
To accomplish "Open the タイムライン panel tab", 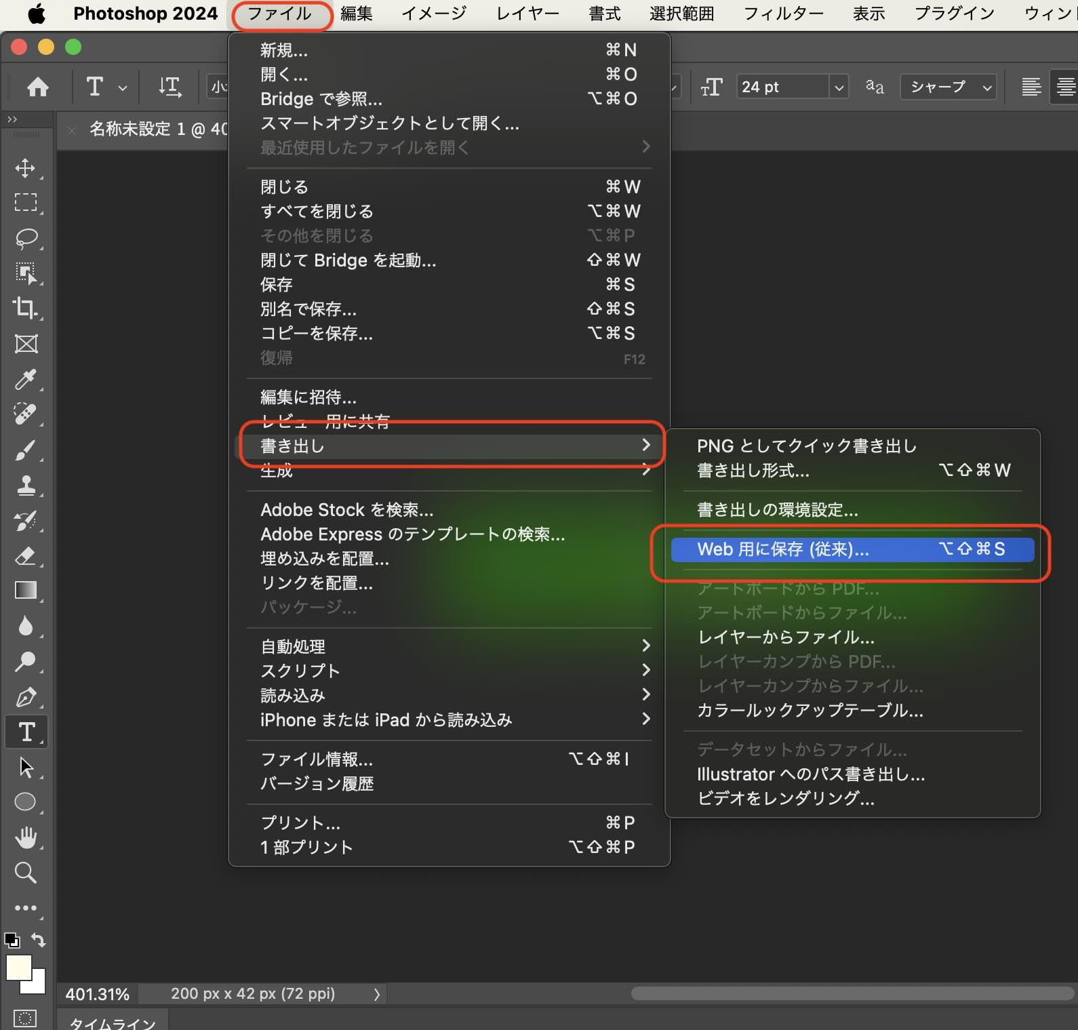I will click(x=113, y=1023).
